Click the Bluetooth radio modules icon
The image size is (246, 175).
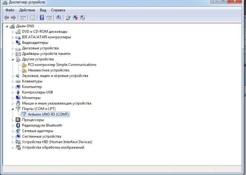18,125
